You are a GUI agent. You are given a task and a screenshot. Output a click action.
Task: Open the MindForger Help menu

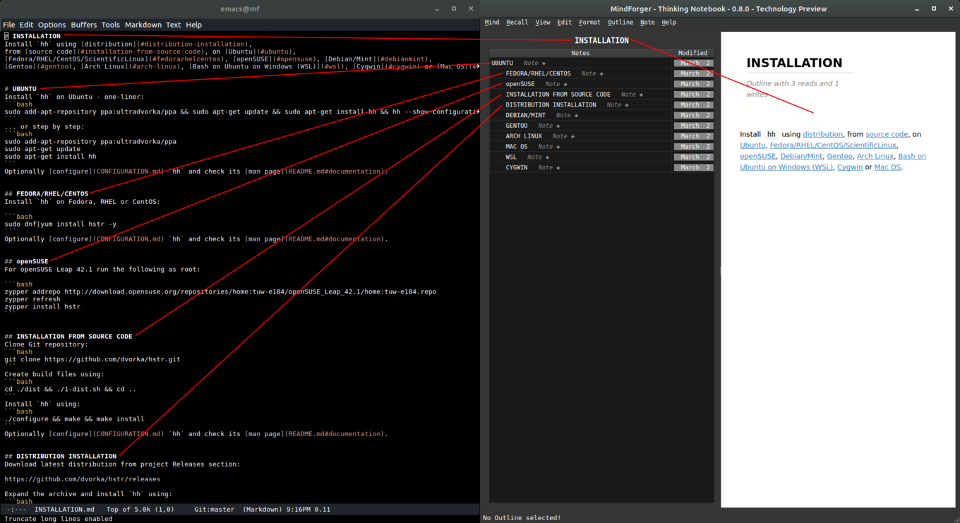tap(669, 23)
